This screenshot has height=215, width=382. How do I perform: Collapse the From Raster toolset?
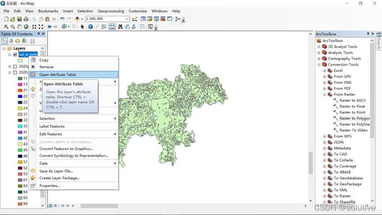[325, 94]
